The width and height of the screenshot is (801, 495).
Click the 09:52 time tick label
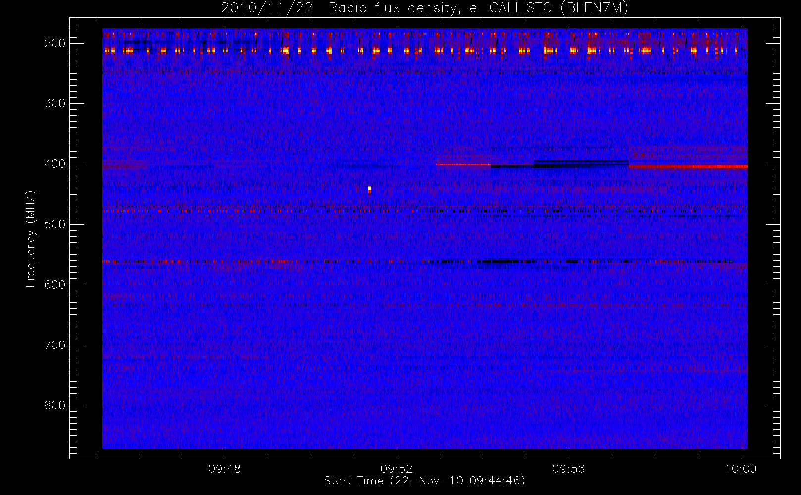[x=397, y=469]
